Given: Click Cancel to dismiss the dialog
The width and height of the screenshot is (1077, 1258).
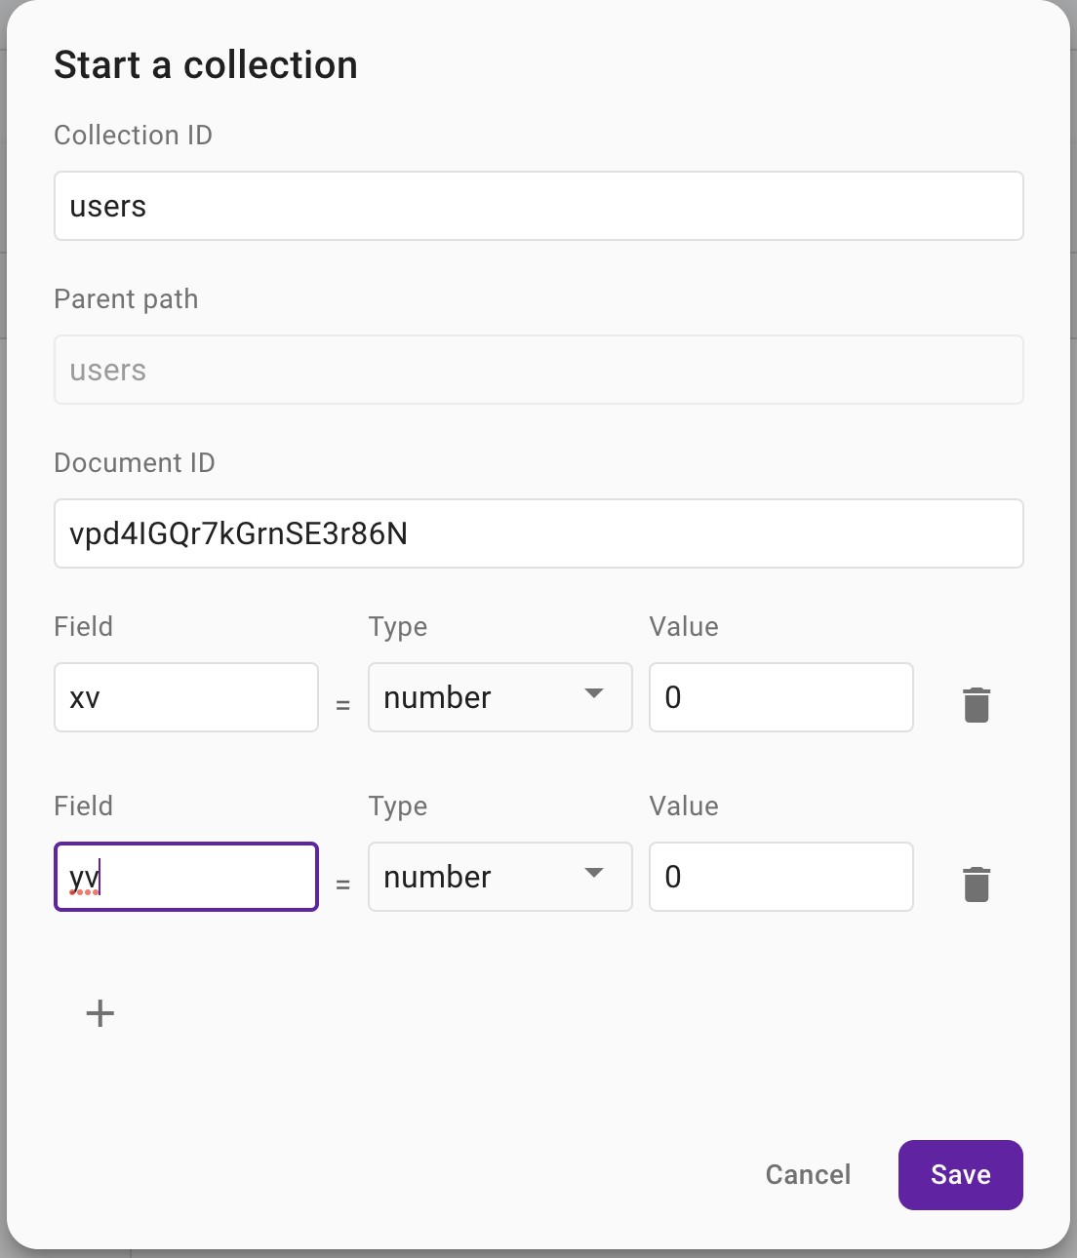Looking at the screenshot, I should (808, 1175).
